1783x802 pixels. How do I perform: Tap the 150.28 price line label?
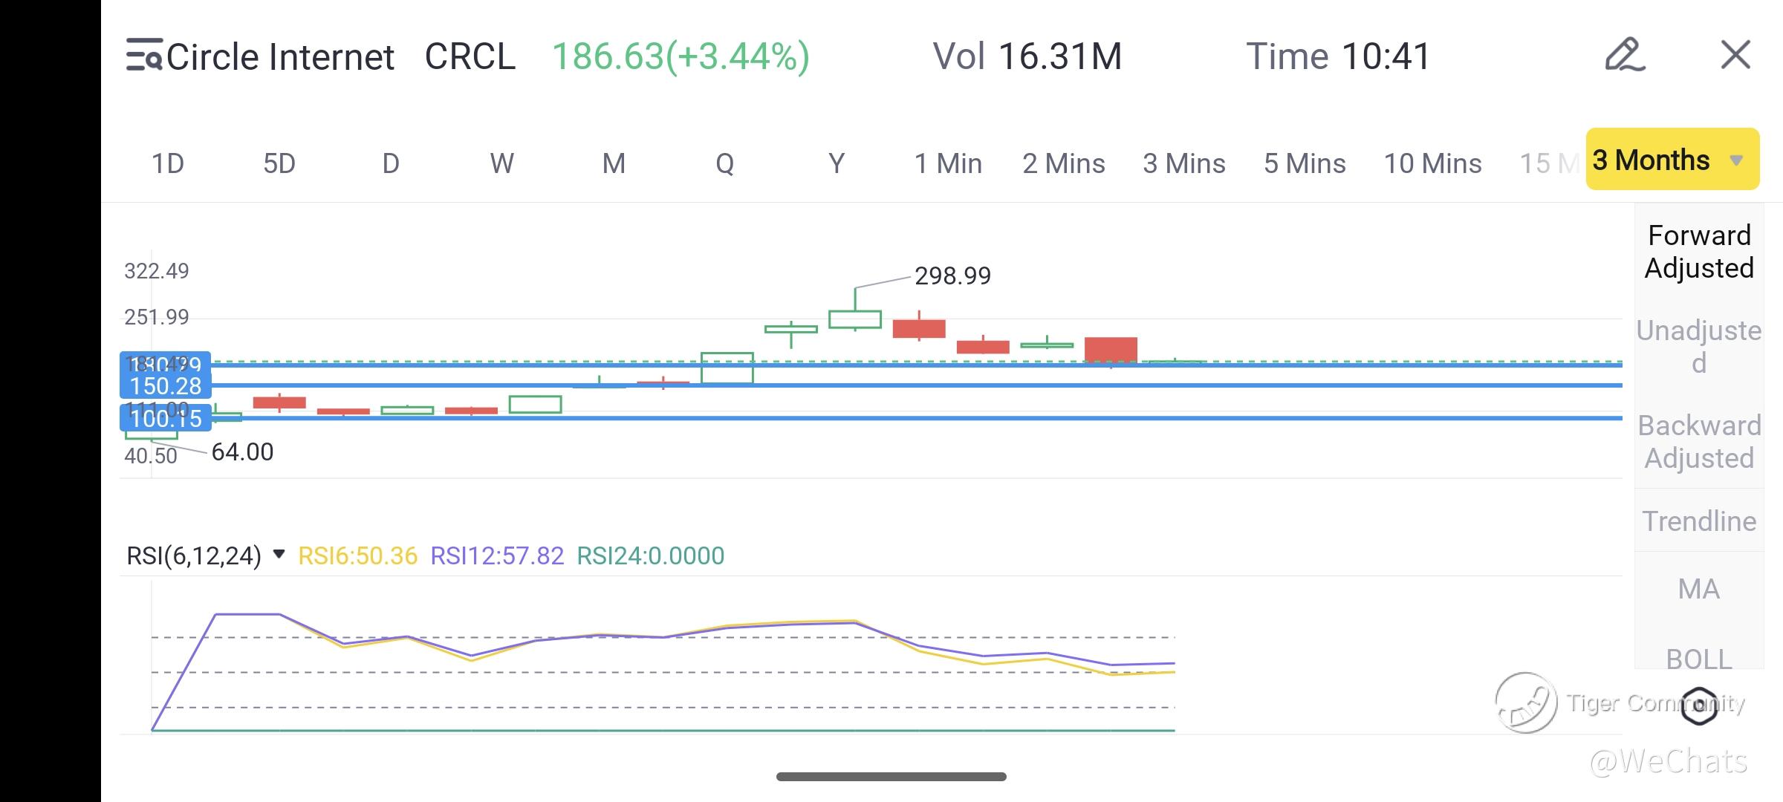point(166,386)
